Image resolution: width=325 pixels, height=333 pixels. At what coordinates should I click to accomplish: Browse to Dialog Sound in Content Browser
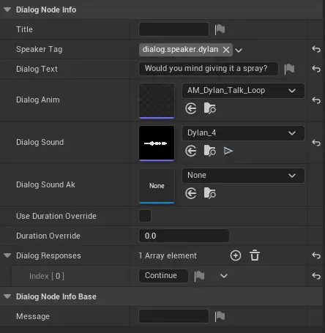(210, 151)
